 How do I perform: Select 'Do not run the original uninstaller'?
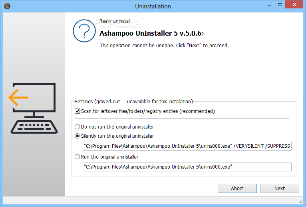(x=77, y=127)
